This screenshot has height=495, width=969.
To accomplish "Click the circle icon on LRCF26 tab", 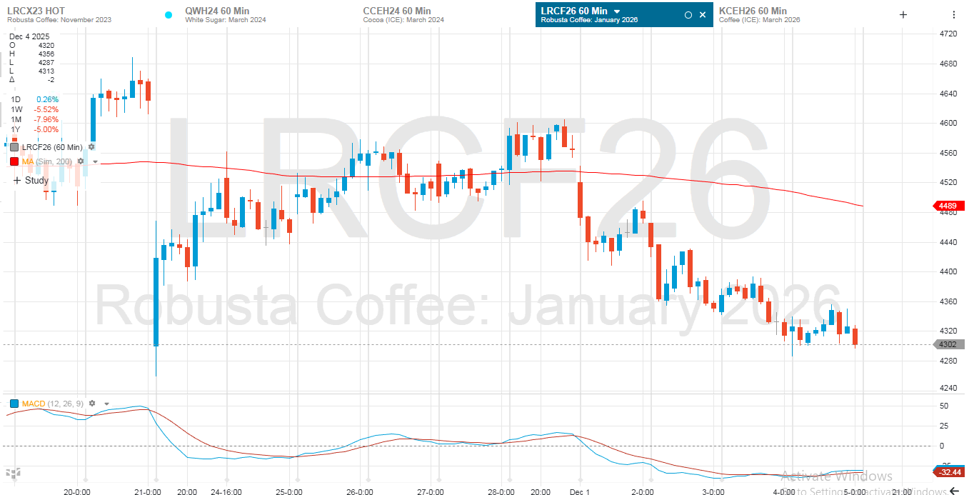I will coord(688,15).
